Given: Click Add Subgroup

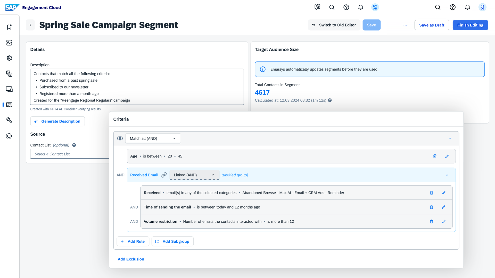Looking at the screenshot, I should click(x=172, y=241).
